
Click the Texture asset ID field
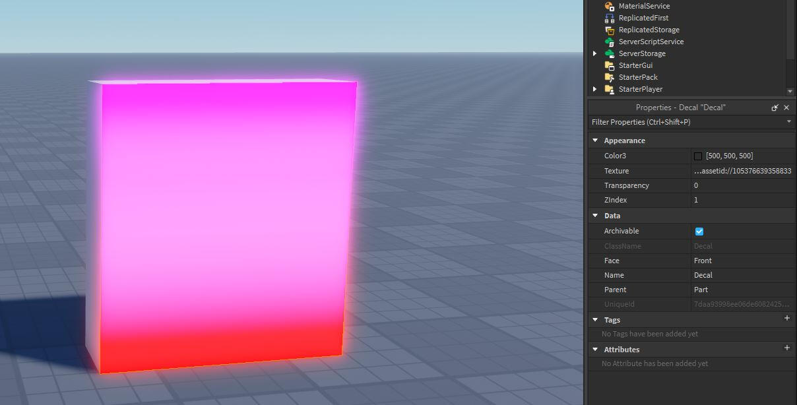click(x=742, y=171)
